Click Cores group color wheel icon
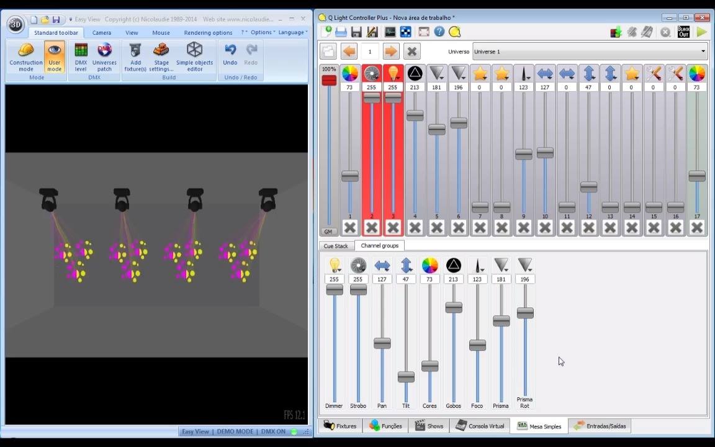715x447 pixels. tap(429, 265)
